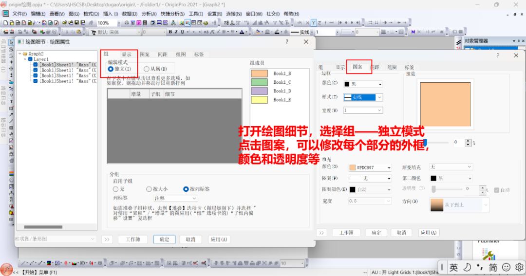Click 工作簿 button in right dialog

pyautogui.click(x=346, y=232)
